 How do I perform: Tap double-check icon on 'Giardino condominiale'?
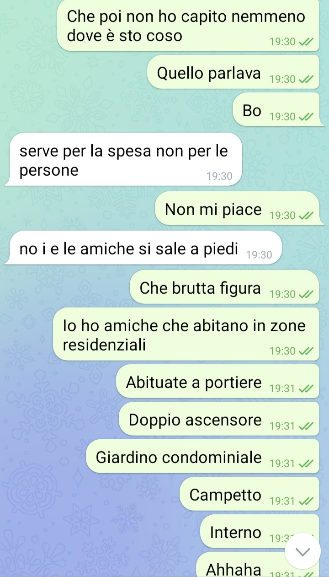(306, 464)
